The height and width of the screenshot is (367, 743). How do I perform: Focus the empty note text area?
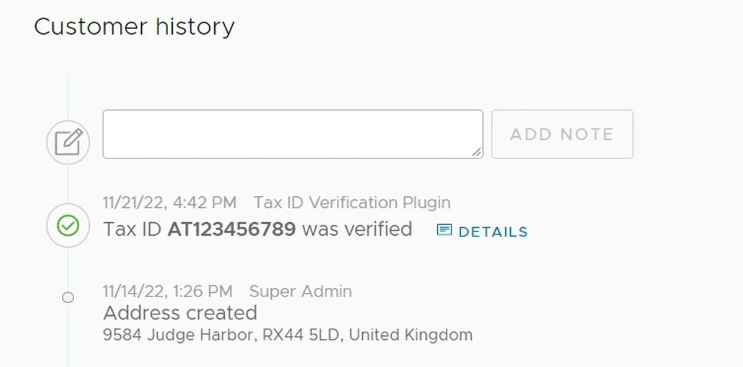coord(292,134)
